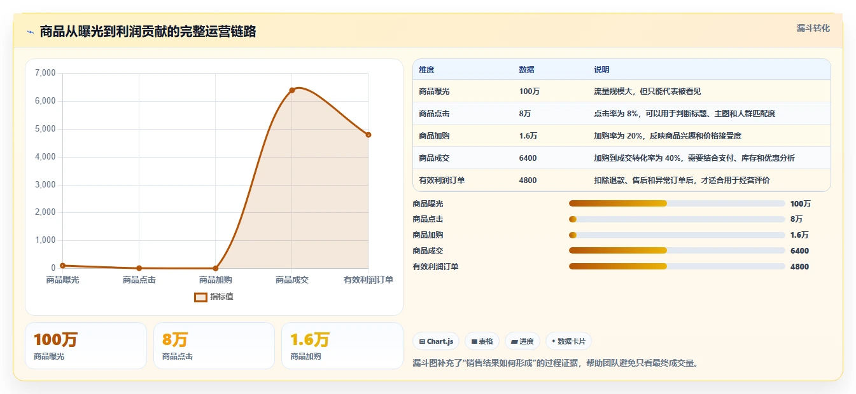This screenshot has height=394, width=856.
Task: Click the 商品点击 data point on chart
Action: click(139, 268)
